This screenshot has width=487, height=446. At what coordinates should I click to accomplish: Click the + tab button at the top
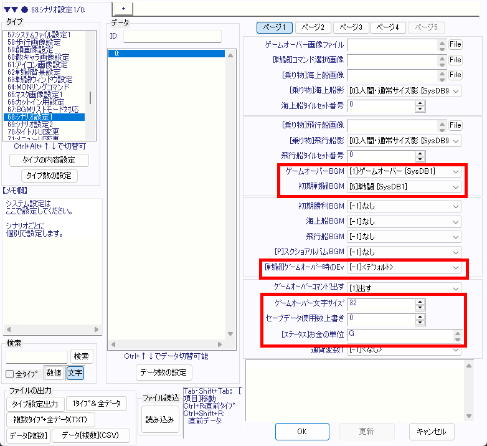pyautogui.click(x=123, y=7)
